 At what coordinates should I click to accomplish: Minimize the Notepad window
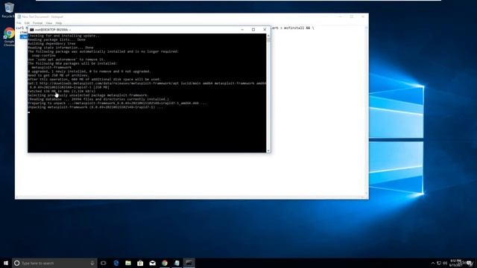pyautogui.click(x=341, y=16)
